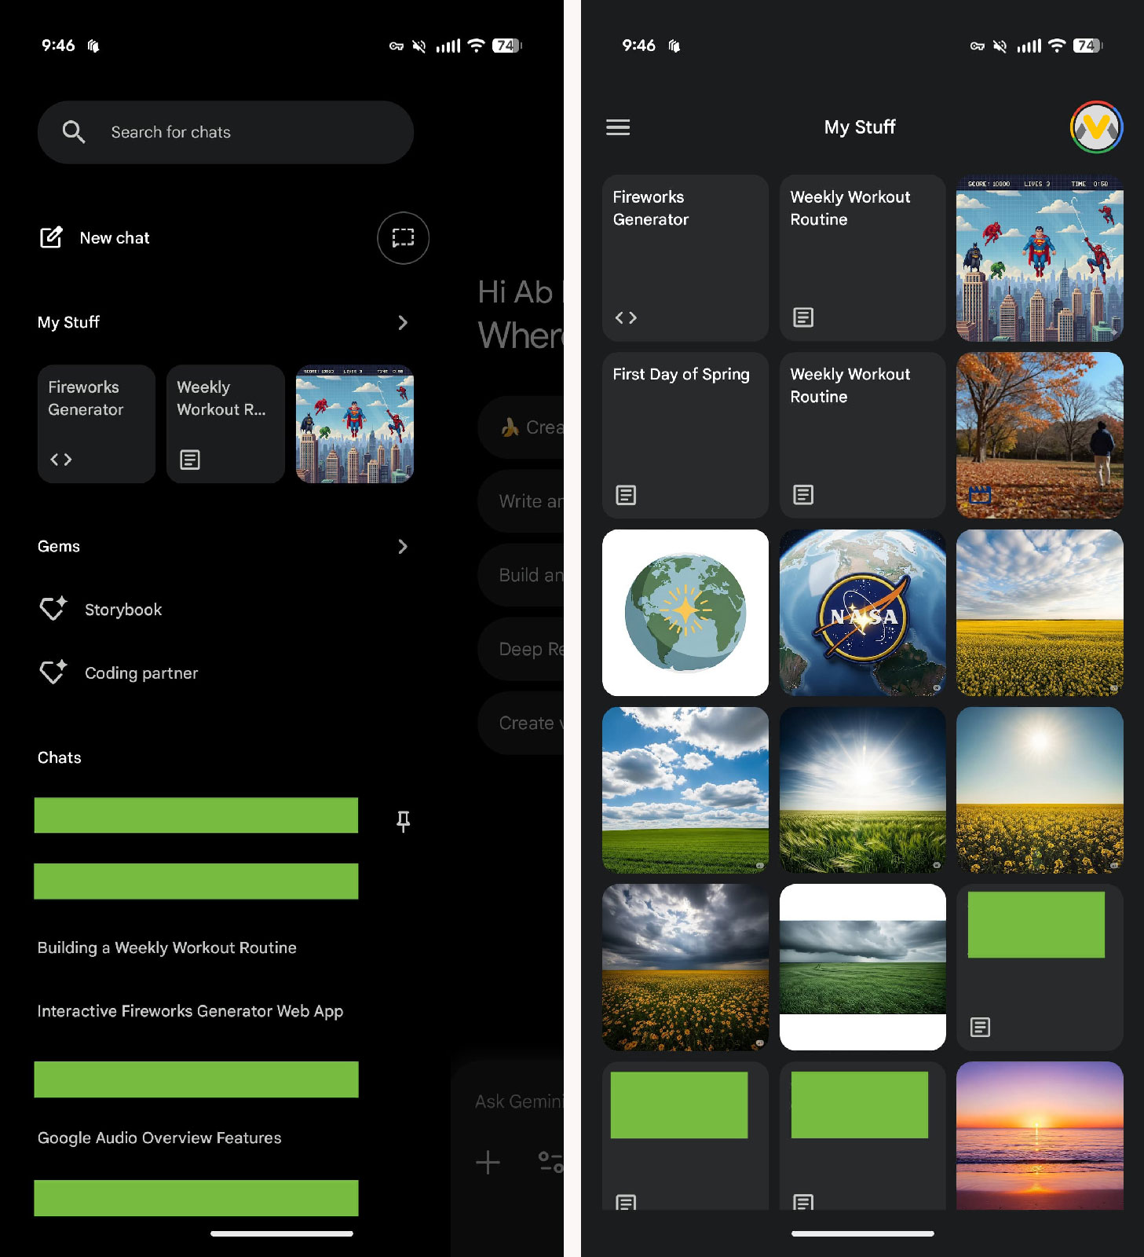
Task: View the ocean sunset image
Action: [1039, 1135]
